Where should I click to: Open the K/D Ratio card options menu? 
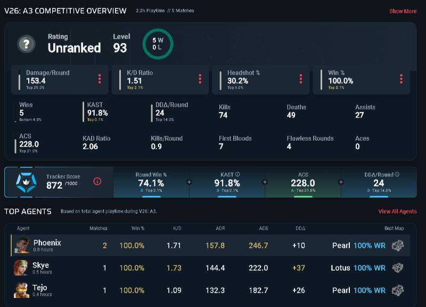pyautogui.click(x=200, y=79)
